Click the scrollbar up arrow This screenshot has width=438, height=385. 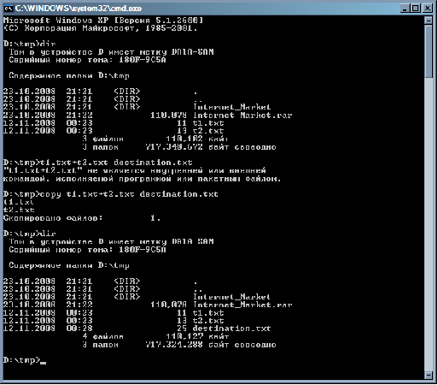(429, 21)
